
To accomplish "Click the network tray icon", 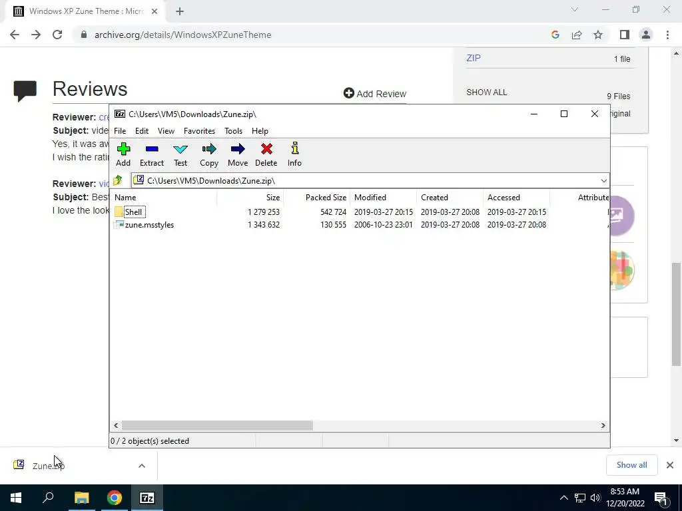I will coord(580,498).
